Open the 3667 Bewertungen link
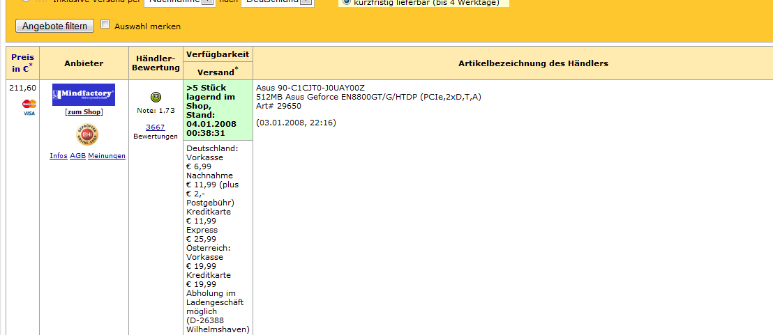Screen dimensions: 773x335 pyautogui.click(x=156, y=127)
